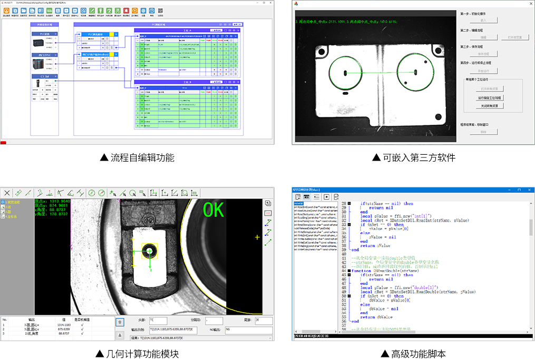The width and height of the screenshot is (535, 359).
Task: Select tree item 1.视觉流程
Action: [11, 202]
